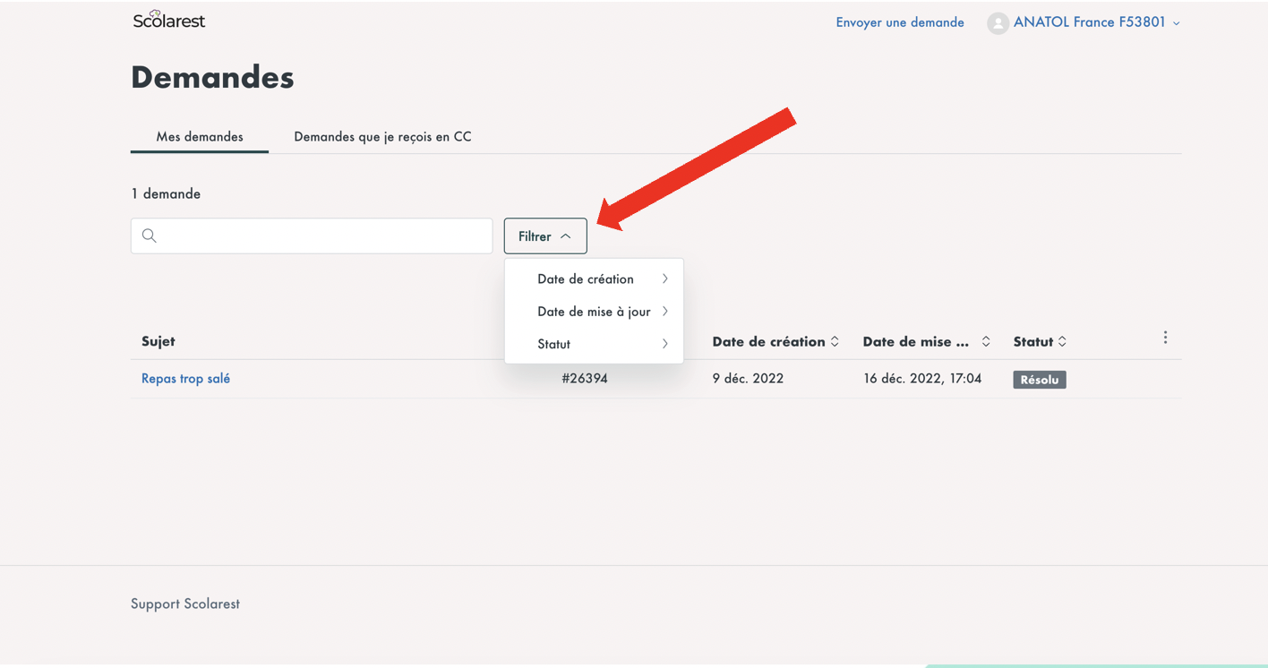Viewport: 1268px width, 668px height.
Task: Click sort arrows on Date de mise column
Action: [x=985, y=342]
